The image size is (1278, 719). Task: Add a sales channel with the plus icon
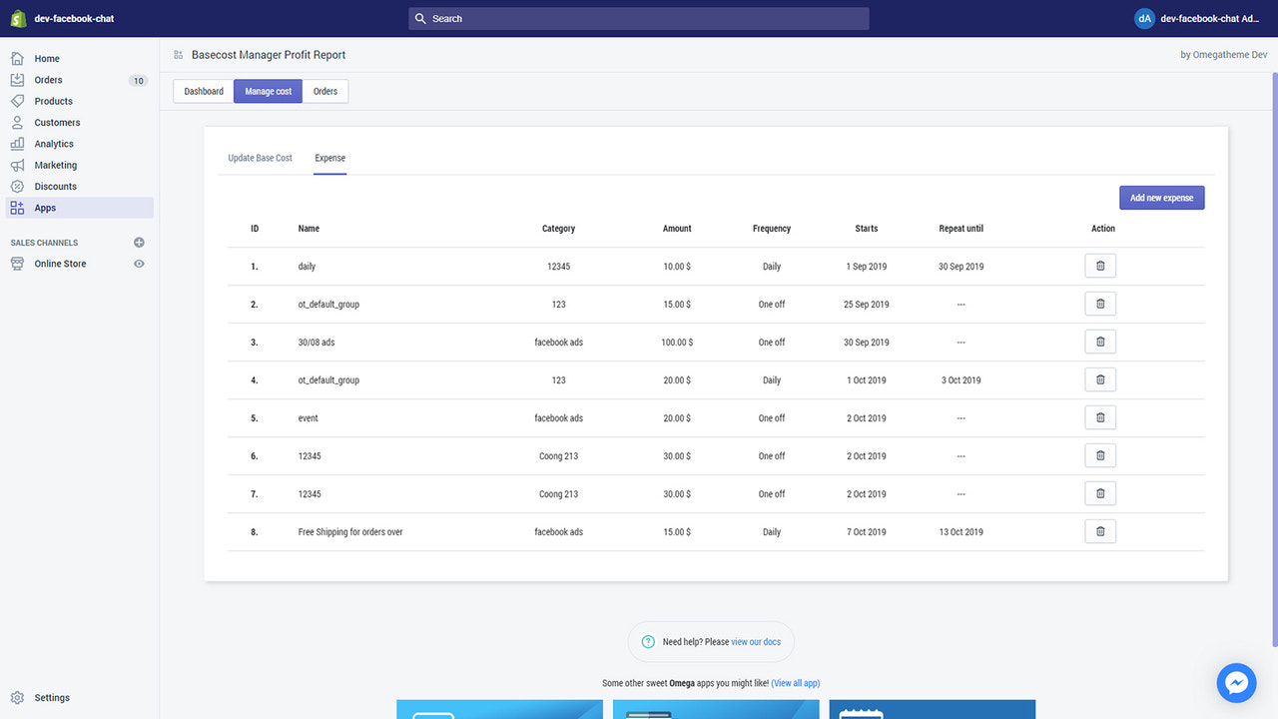(139, 242)
